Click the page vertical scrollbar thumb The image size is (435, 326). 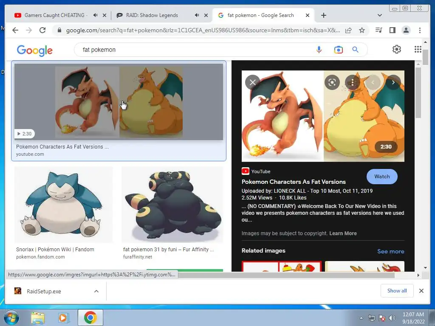tap(425, 57)
